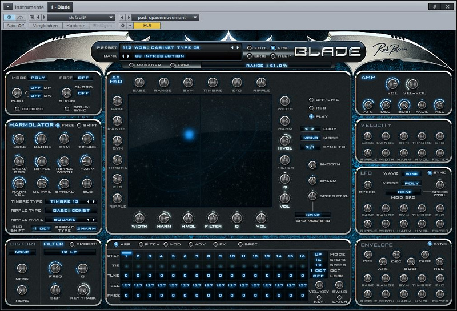Viewport: 457px width, 311px height.
Task: Toggle Harmolator SHIFT radio button
Action: click(79, 125)
